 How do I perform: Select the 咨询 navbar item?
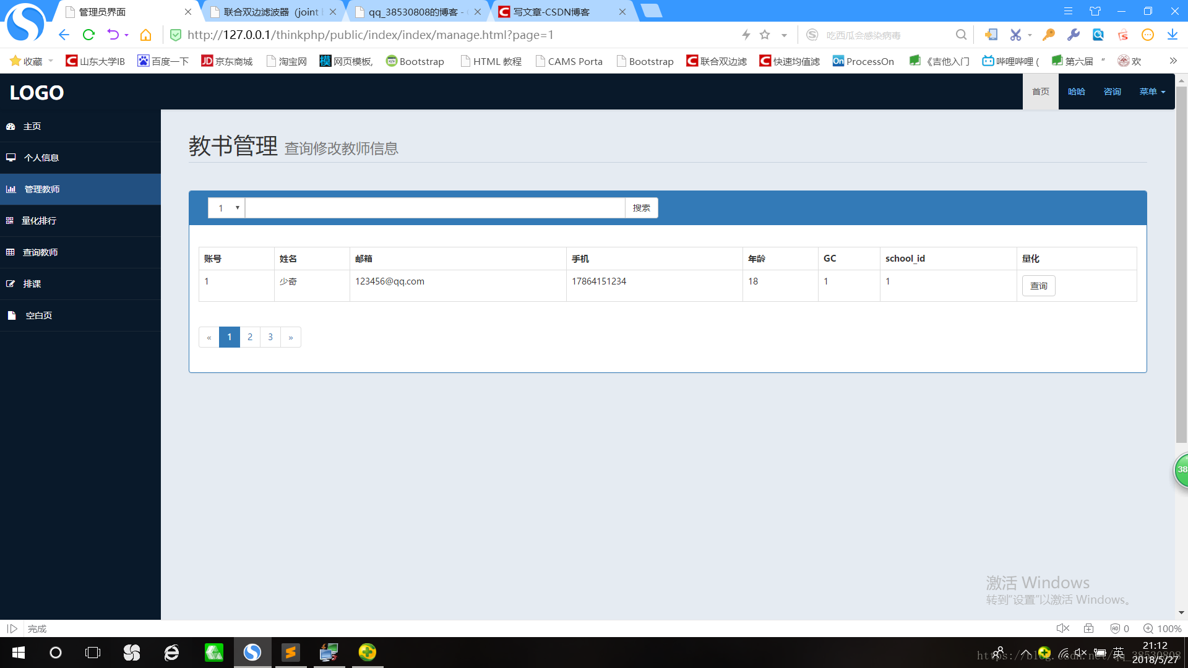1112,92
